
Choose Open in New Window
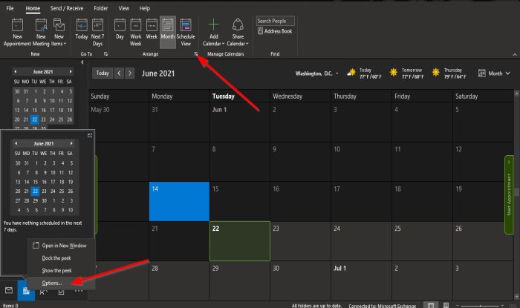pos(62,246)
